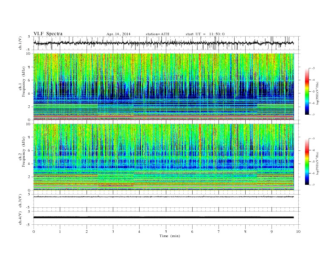The image size is (336, 260).
Task: Click the "-3" label on ch.1 color bar
Action: click(x=313, y=68)
